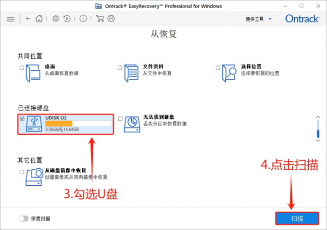Open resume recovery icon

coord(67,19)
